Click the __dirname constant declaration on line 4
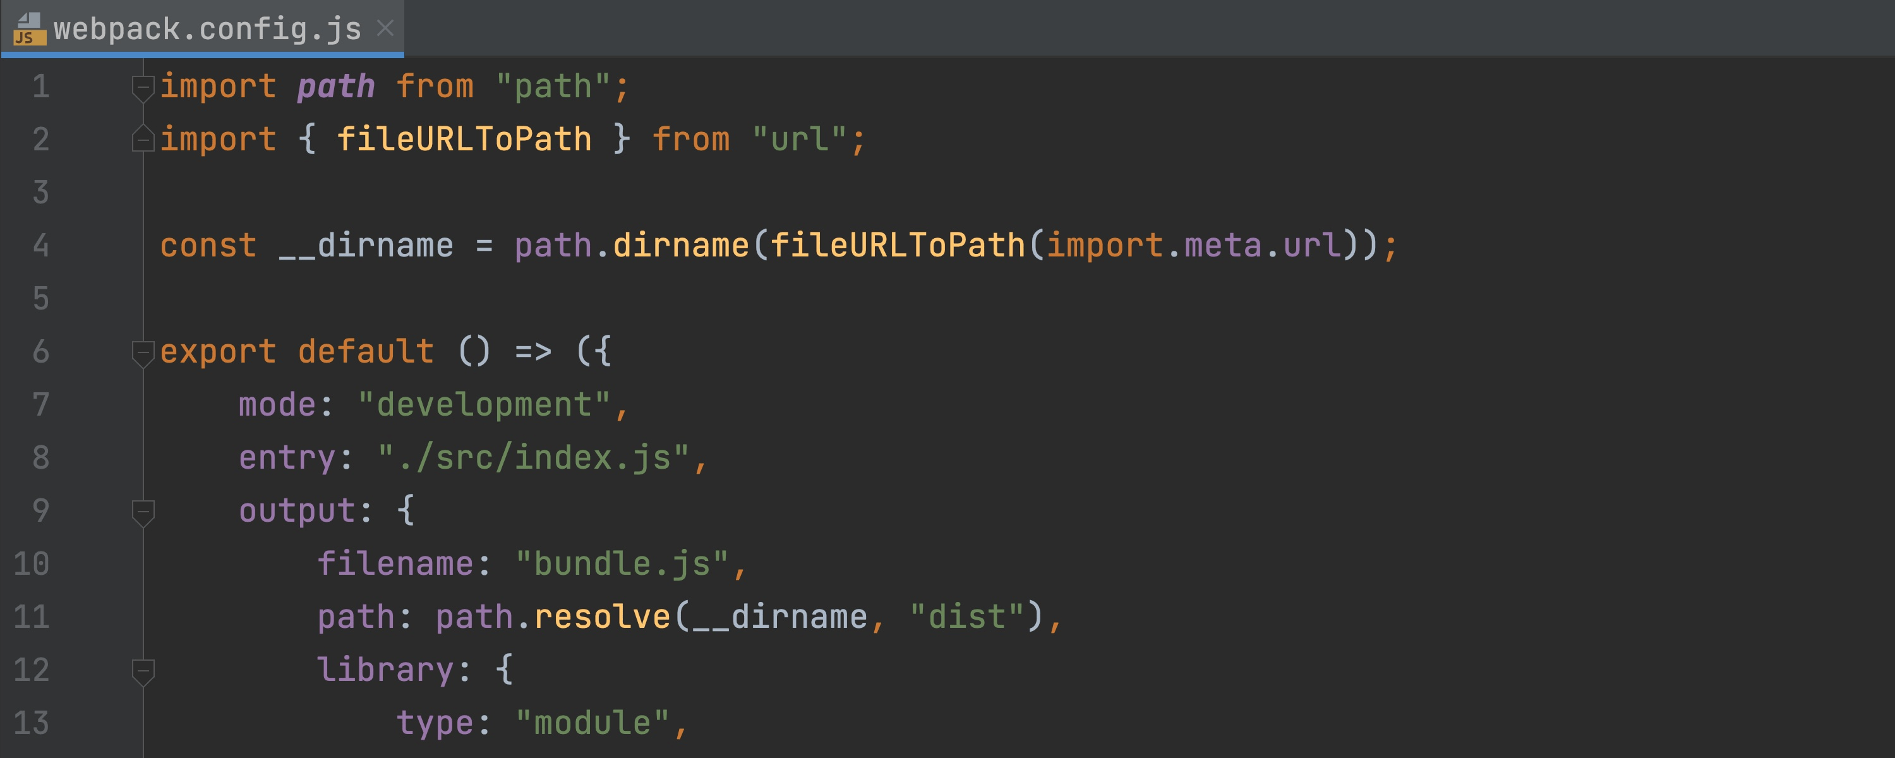The height and width of the screenshot is (758, 1895). pos(366,245)
